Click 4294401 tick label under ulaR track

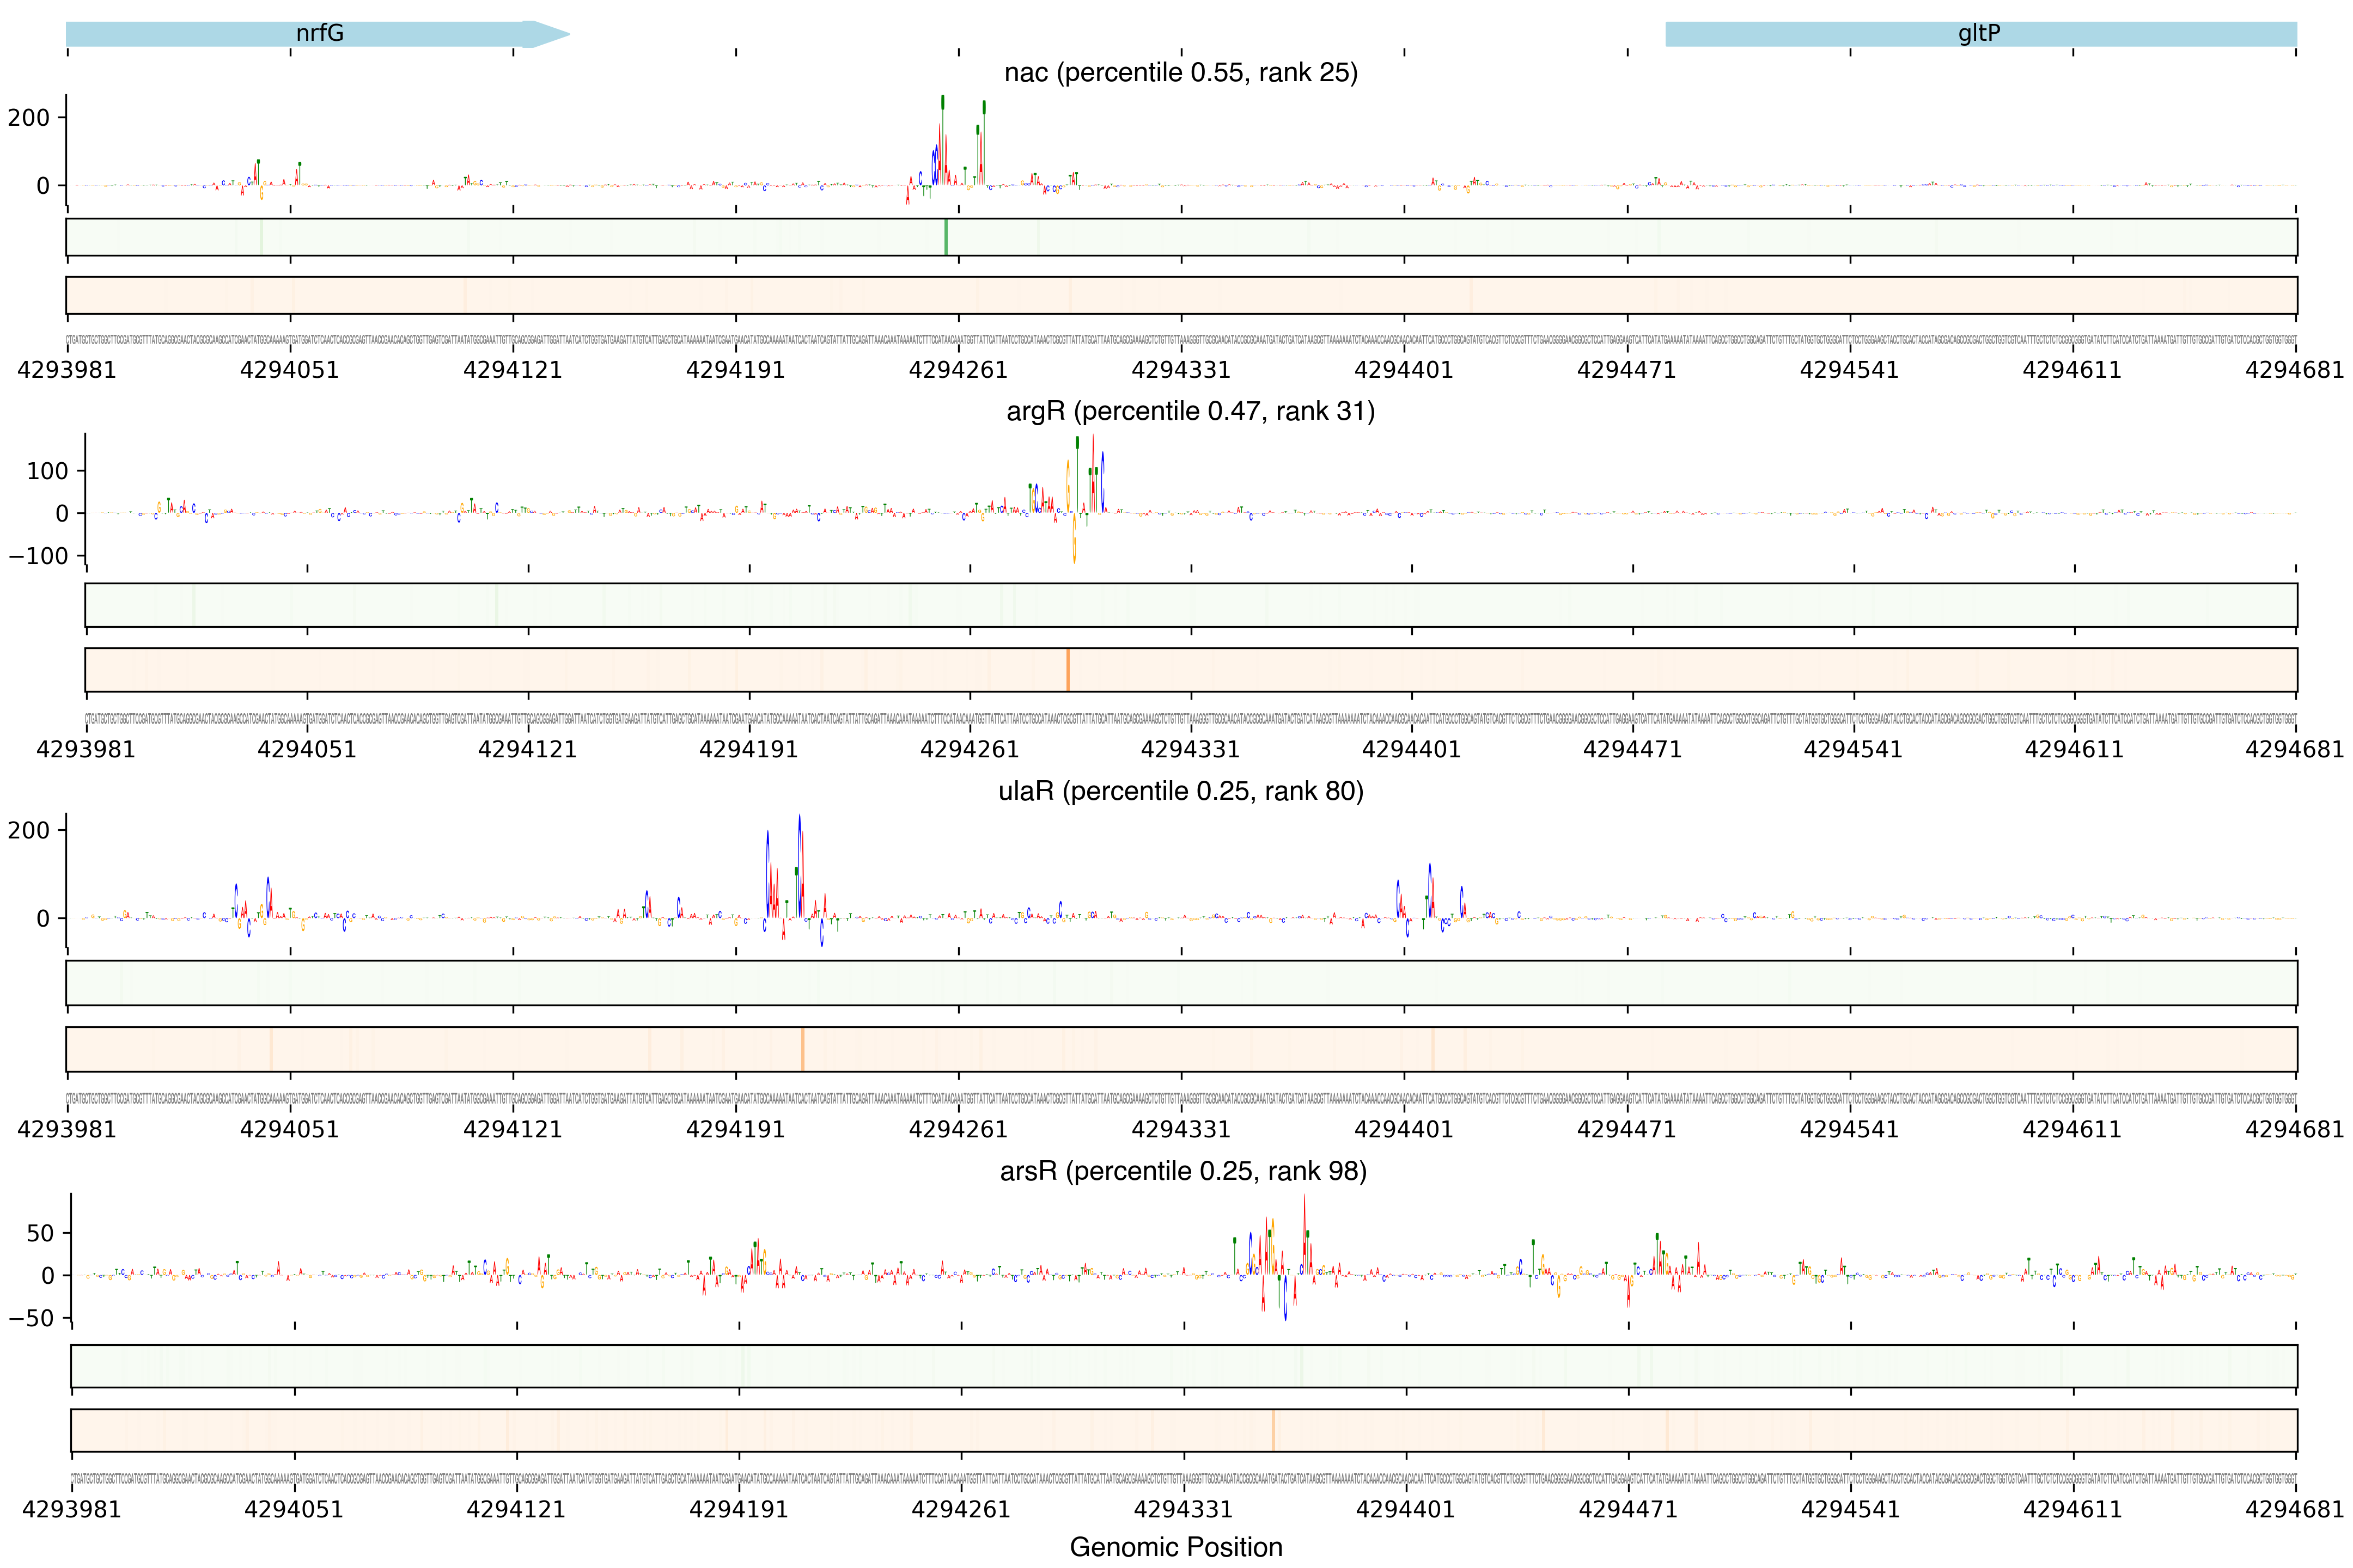(1404, 1129)
